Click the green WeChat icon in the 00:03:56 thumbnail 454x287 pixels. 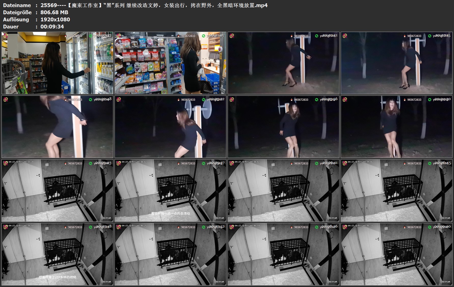click(x=317, y=100)
